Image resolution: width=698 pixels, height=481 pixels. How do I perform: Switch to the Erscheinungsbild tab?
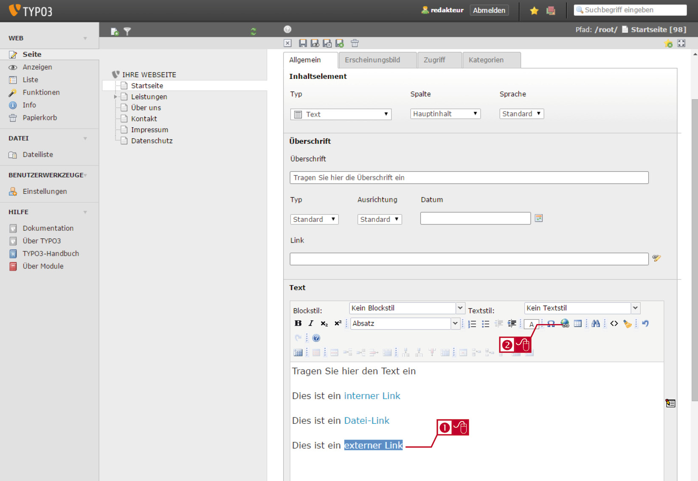click(x=372, y=60)
